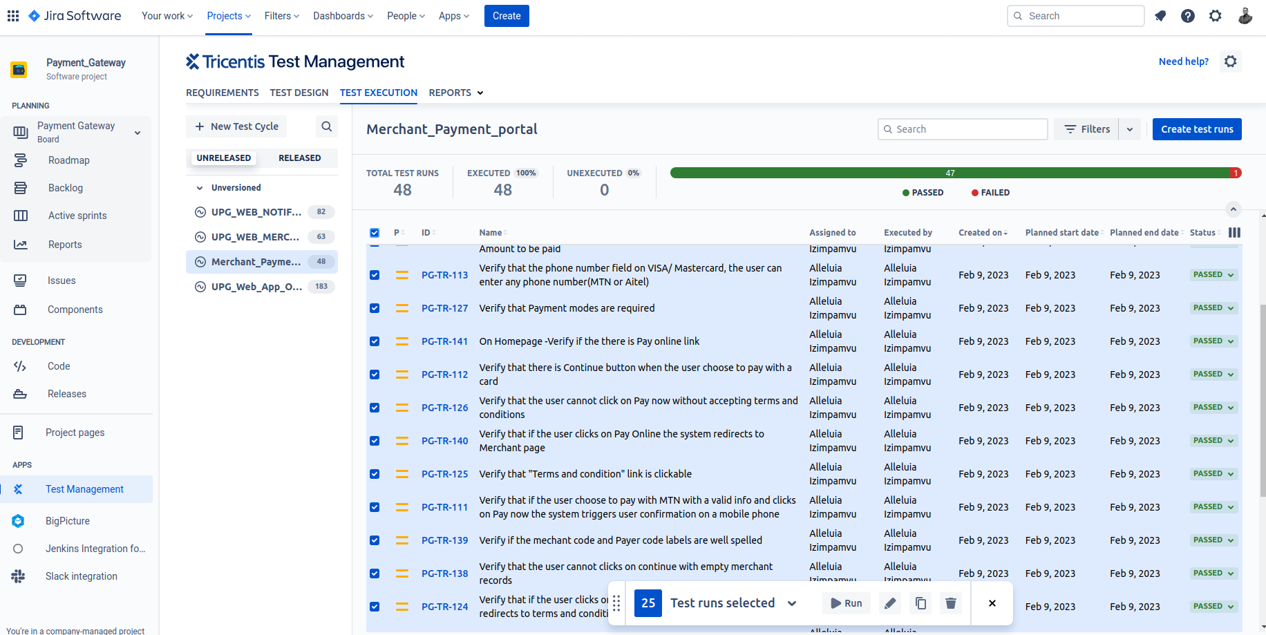This screenshot has width=1266, height=635.
Task: Collapse the Unversioned cycle group
Action: tap(200, 188)
